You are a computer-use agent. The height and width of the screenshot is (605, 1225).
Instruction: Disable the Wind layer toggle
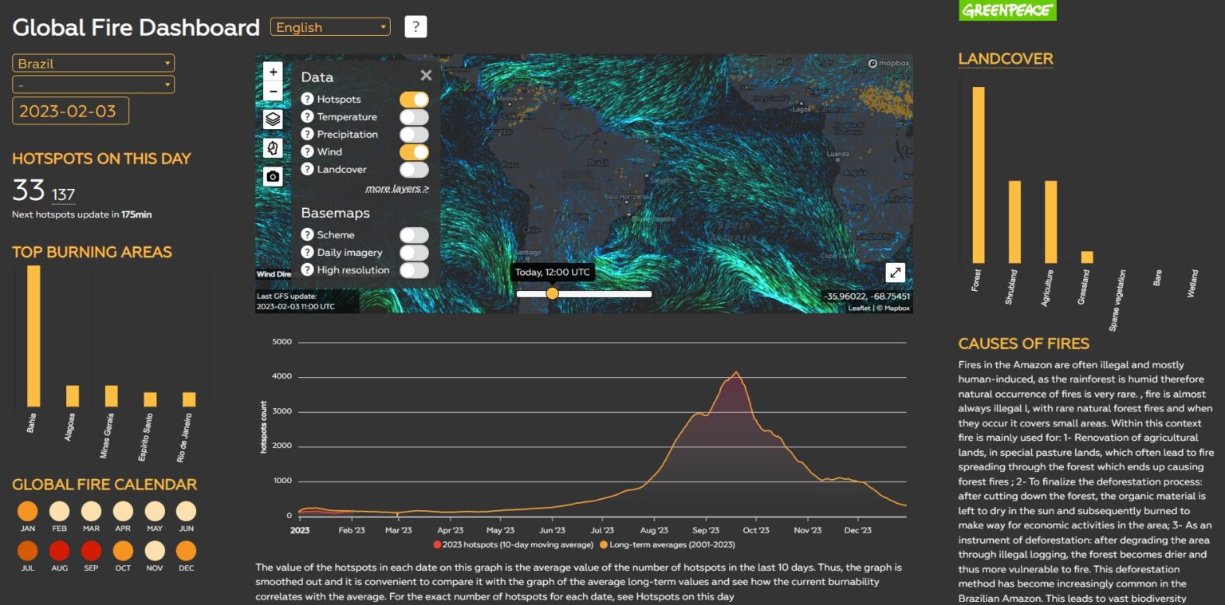[413, 151]
